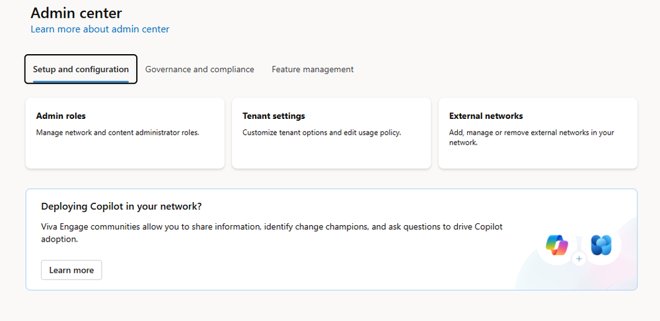This screenshot has width=660, height=321.
Task: Open the Feature management tab
Action: 312,69
